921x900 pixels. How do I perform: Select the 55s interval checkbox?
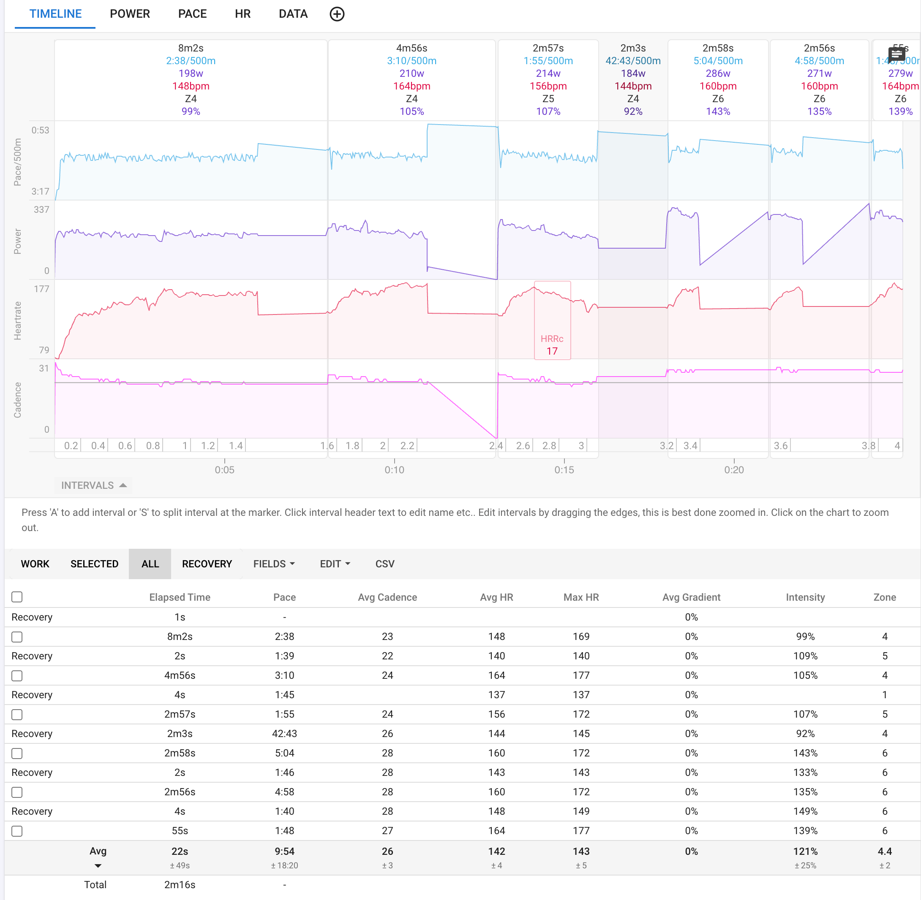point(17,831)
